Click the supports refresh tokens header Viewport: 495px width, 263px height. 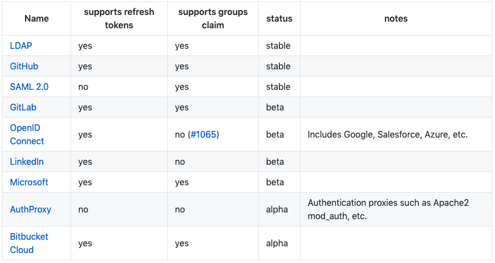click(x=119, y=18)
